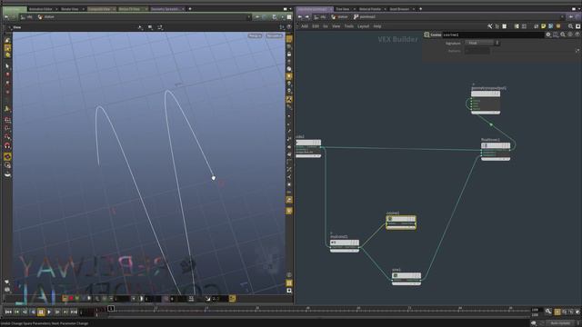Switch to the Composite View tab
This screenshot has height=327, width=582.
point(99,9)
